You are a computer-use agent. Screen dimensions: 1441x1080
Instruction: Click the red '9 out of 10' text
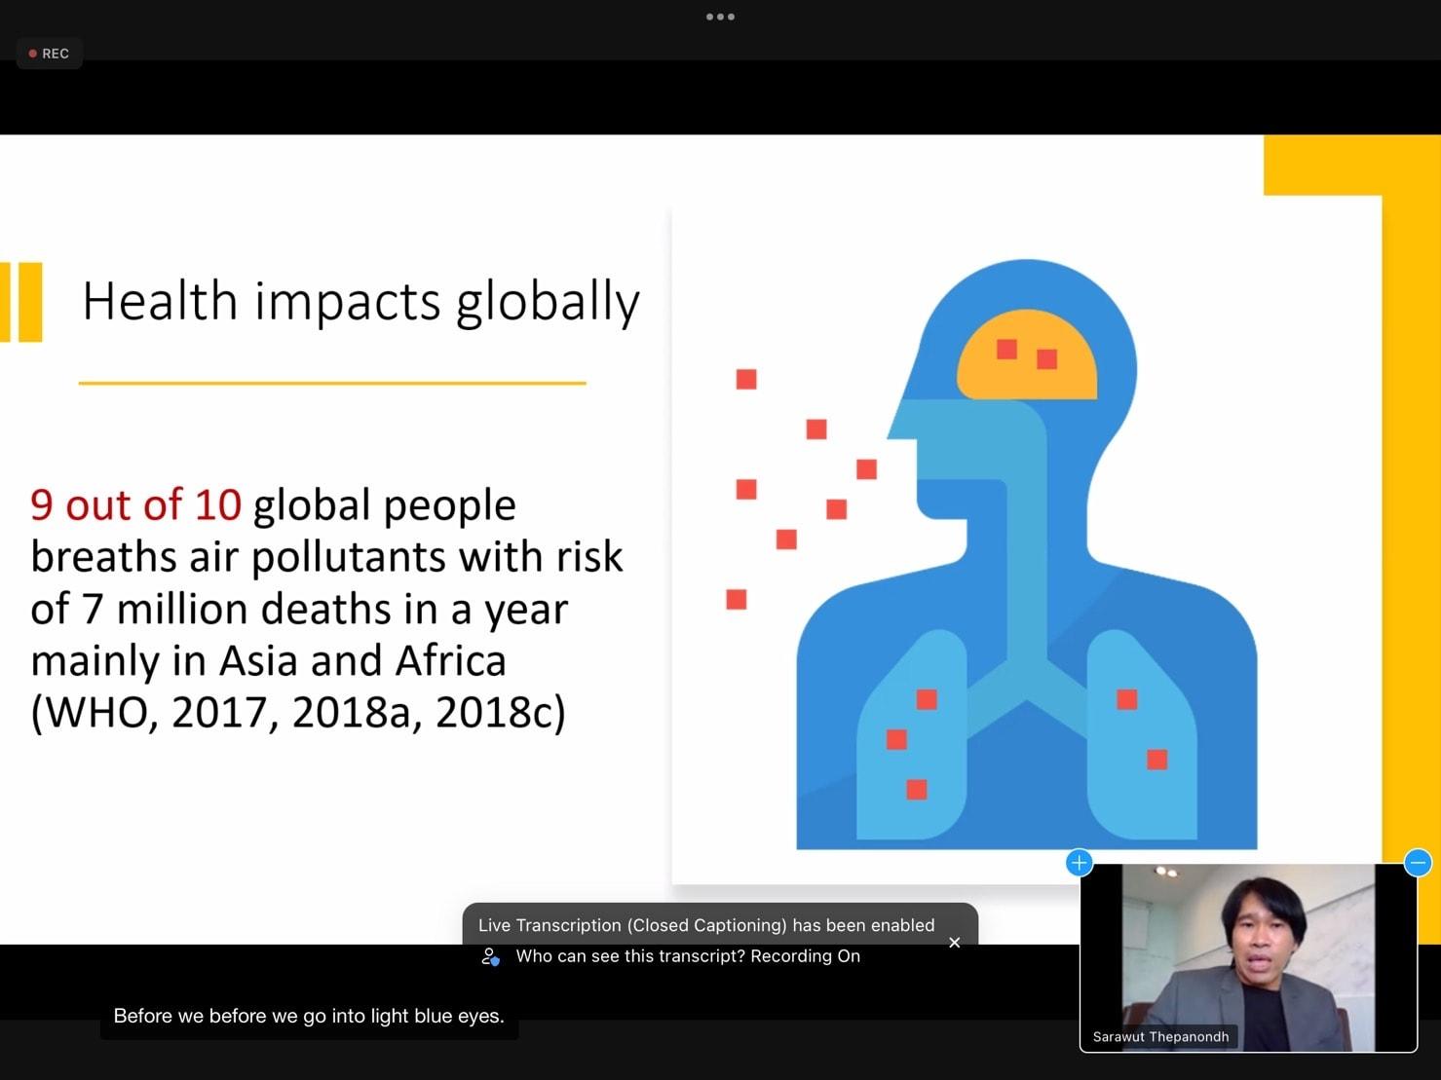coord(135,504)
